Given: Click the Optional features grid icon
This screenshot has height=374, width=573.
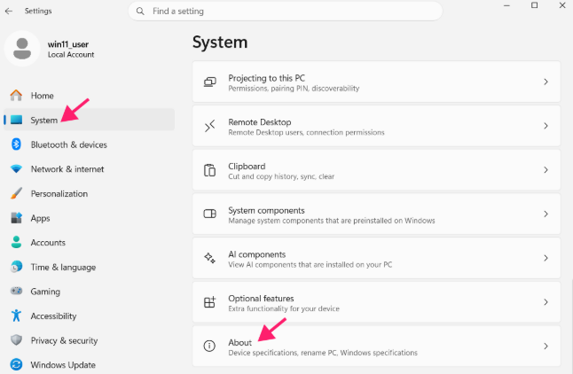Looking at the screenshot, I should coord(209,302).
